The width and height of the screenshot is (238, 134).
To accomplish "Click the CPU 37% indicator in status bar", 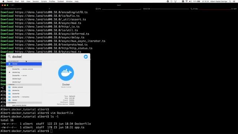I will tap(98, 9).
